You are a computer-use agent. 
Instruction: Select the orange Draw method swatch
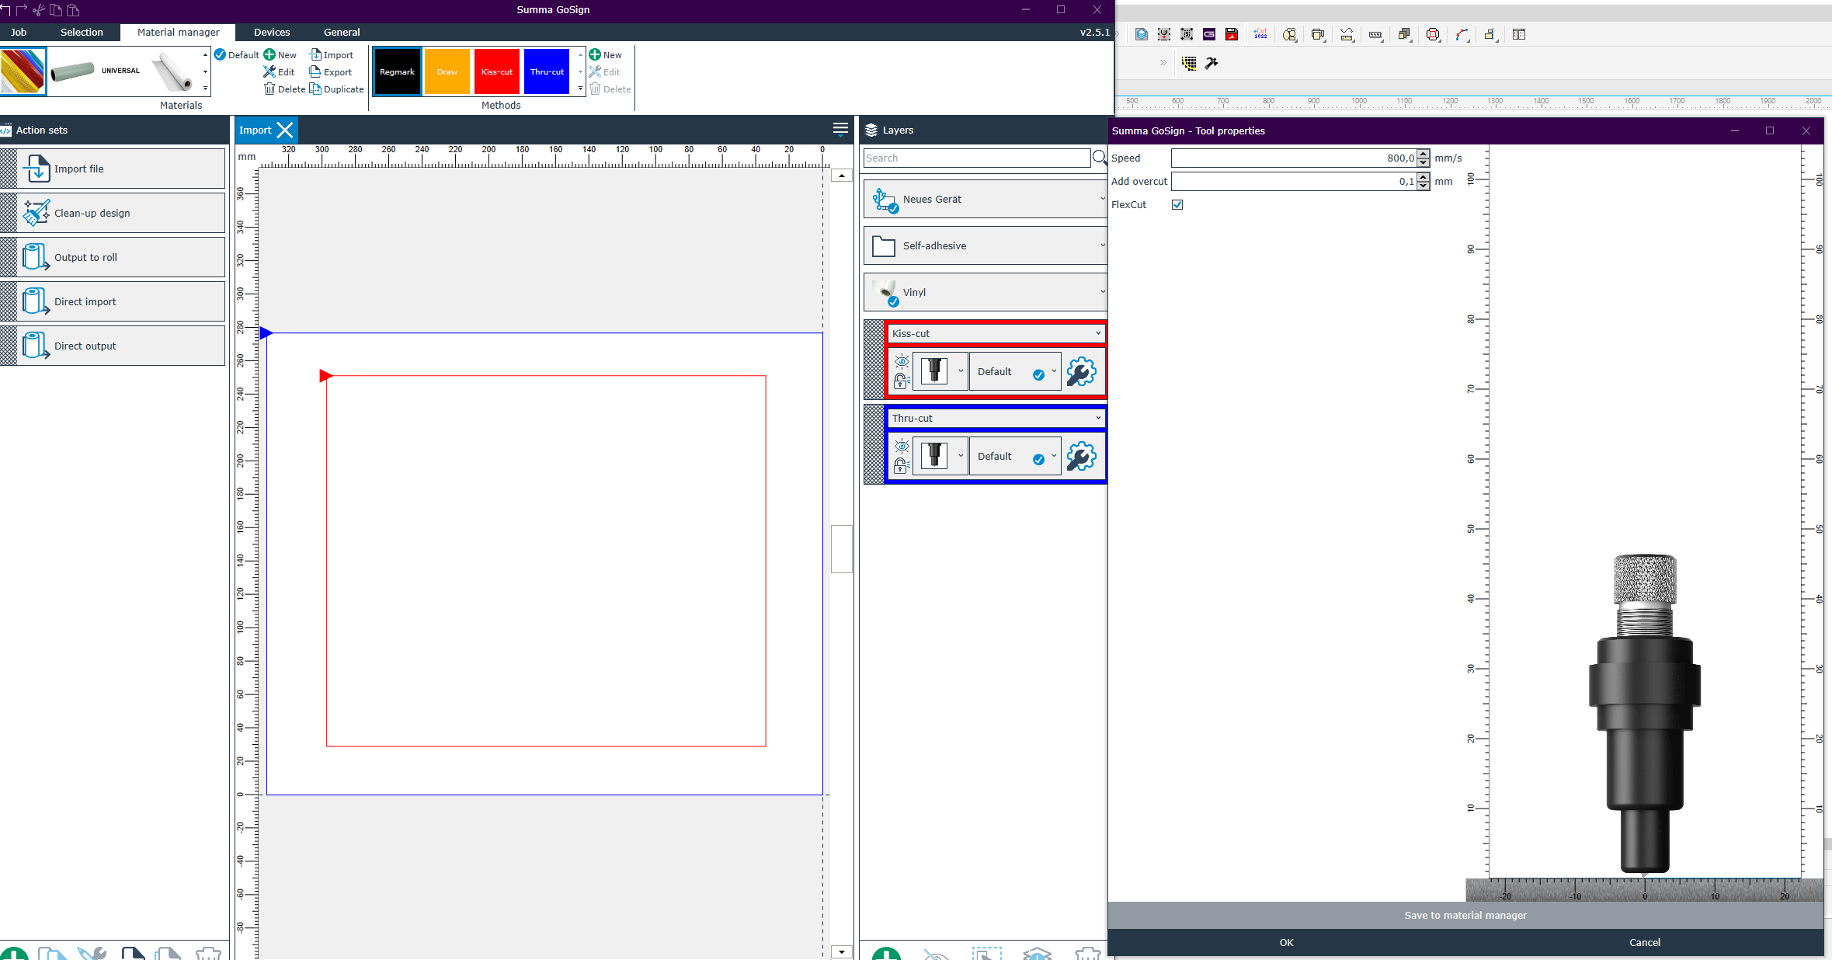click(x=447, y=71)
